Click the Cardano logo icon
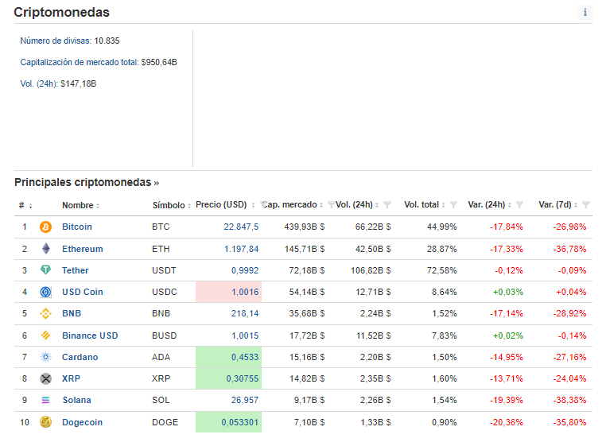606x446 pixels. point(45,357)
